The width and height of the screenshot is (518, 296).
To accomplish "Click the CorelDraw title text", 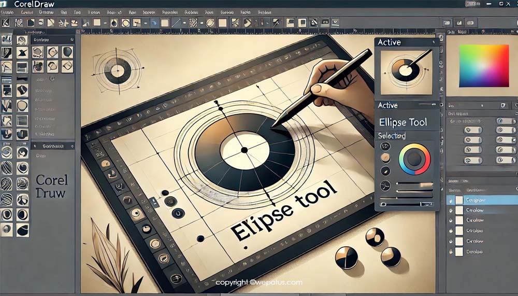I will pos(34,4).
